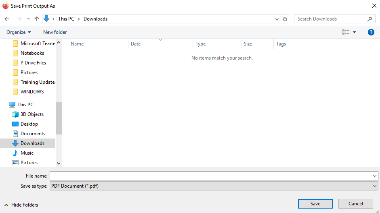The image size is (380, 213).
Task: Open the view options dropdown arrow
Action: point(354,32)
